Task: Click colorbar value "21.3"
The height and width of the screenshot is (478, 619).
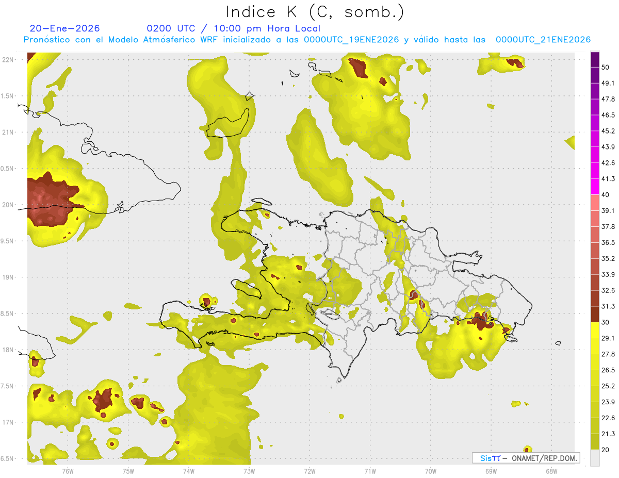Action: point(609,434)
